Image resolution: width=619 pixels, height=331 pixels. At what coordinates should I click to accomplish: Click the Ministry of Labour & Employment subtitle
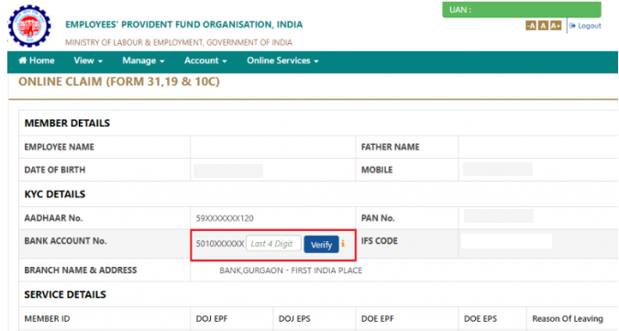(179, 42)
